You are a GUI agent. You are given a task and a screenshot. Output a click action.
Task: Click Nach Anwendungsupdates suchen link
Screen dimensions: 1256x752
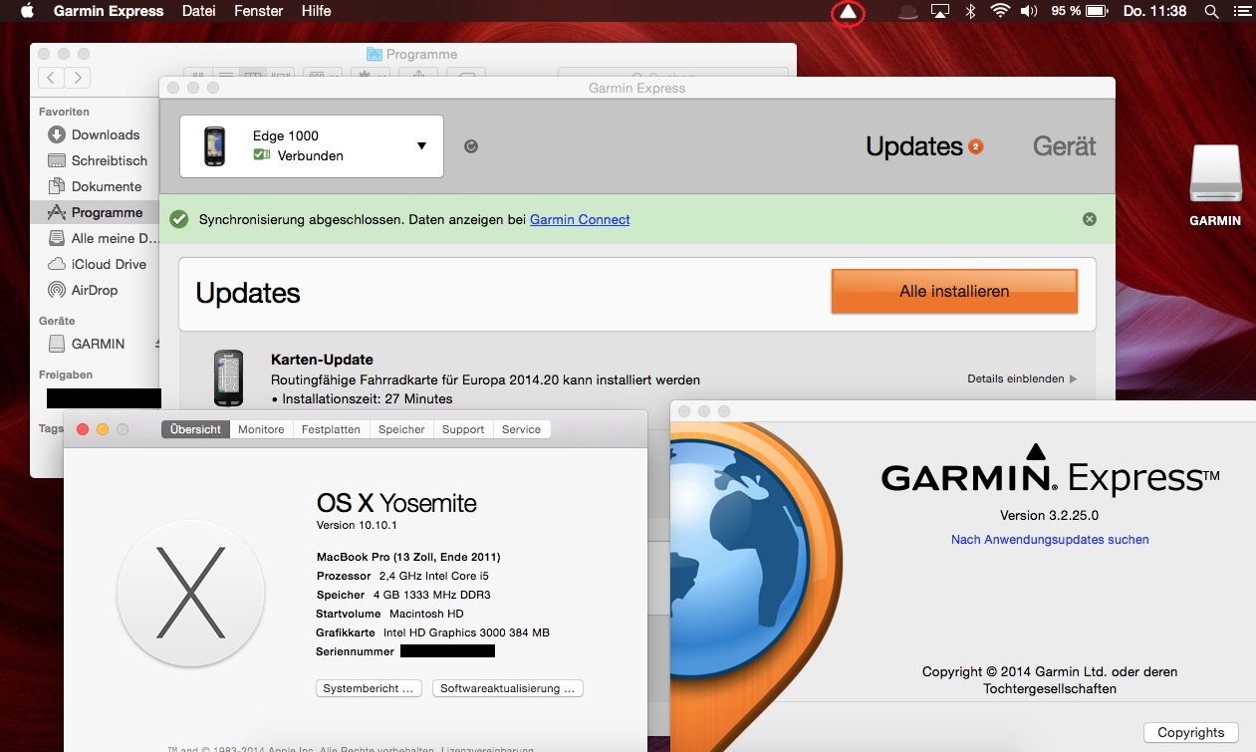(1050, 540)
